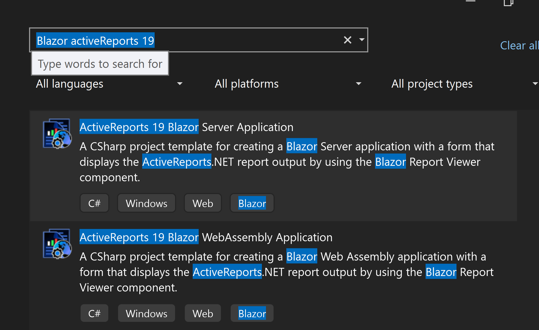539x330 pixels.
Task: Click the Clear all link
Action: point(519,46)
